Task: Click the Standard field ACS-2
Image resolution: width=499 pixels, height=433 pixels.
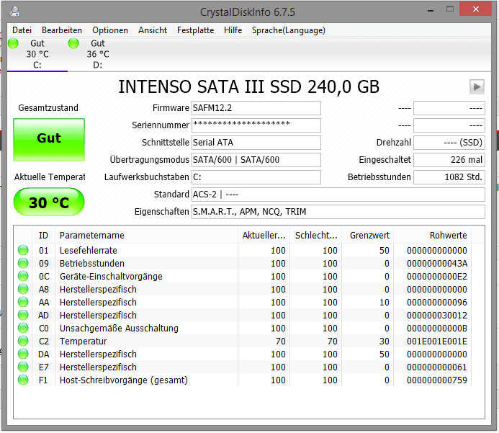Action: (x=338, y=195)
